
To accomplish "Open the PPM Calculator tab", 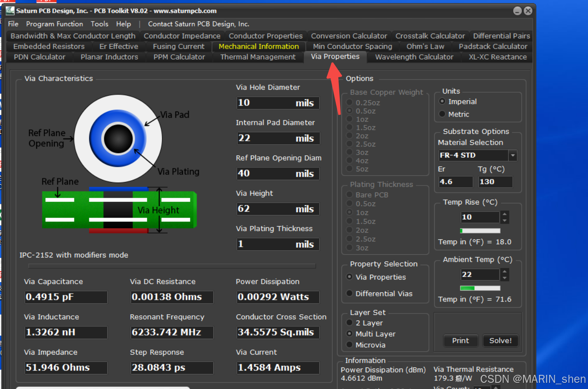I will click(179, 57).
